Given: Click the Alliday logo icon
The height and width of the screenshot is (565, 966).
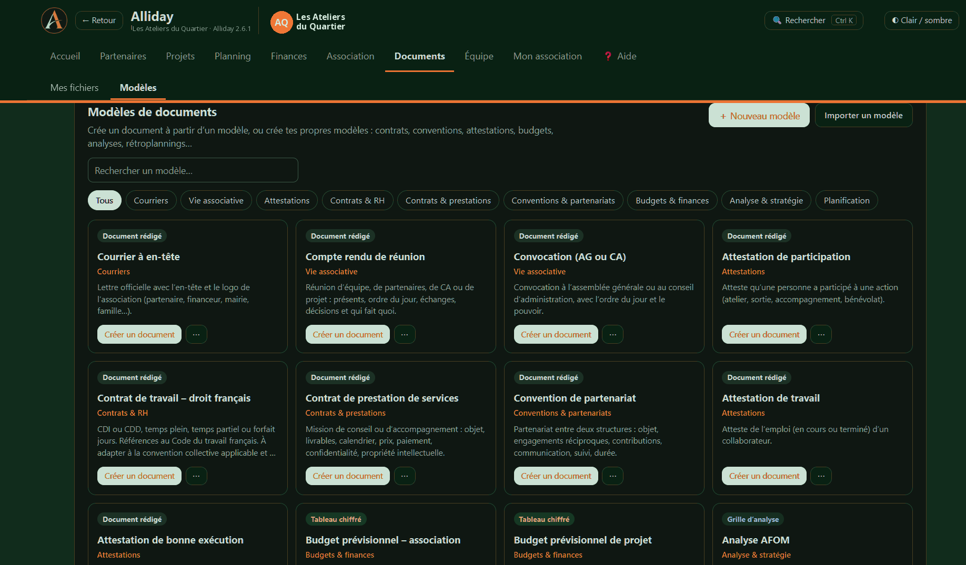Looking at the screenshot, I should (54, 20).
